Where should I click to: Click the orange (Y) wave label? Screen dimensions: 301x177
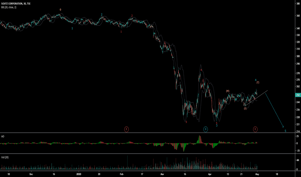click(258, 82)
